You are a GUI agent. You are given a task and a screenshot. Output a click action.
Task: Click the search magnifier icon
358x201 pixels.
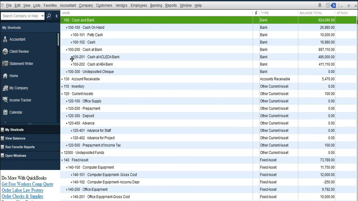49,16
